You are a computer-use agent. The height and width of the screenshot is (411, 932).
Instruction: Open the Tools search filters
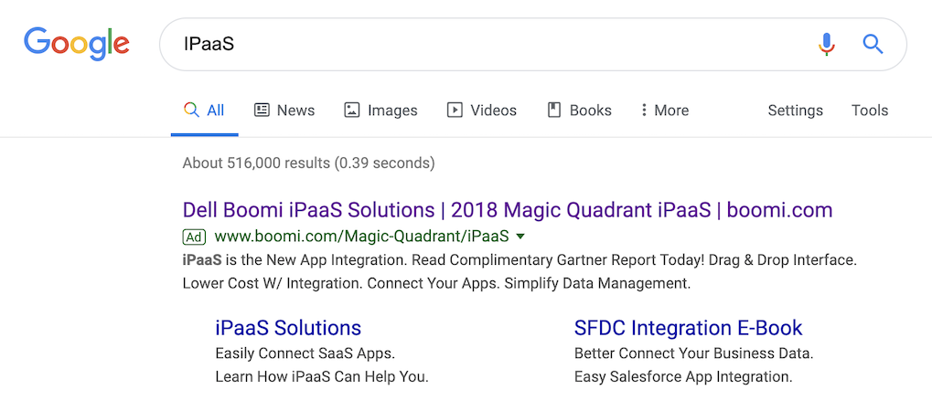pos(869,111)
